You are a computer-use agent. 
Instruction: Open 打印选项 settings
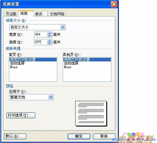click(x=21, y=115)
